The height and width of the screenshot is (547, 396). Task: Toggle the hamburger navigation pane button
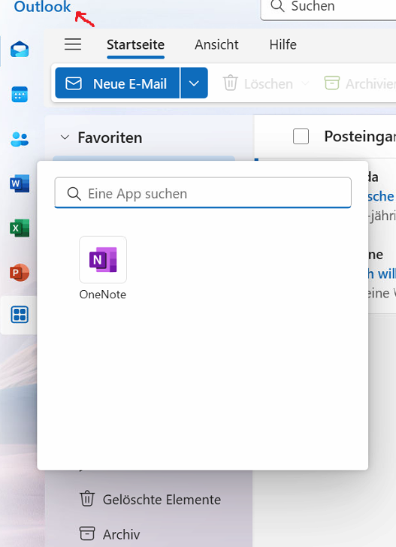(x=73, y=44)
